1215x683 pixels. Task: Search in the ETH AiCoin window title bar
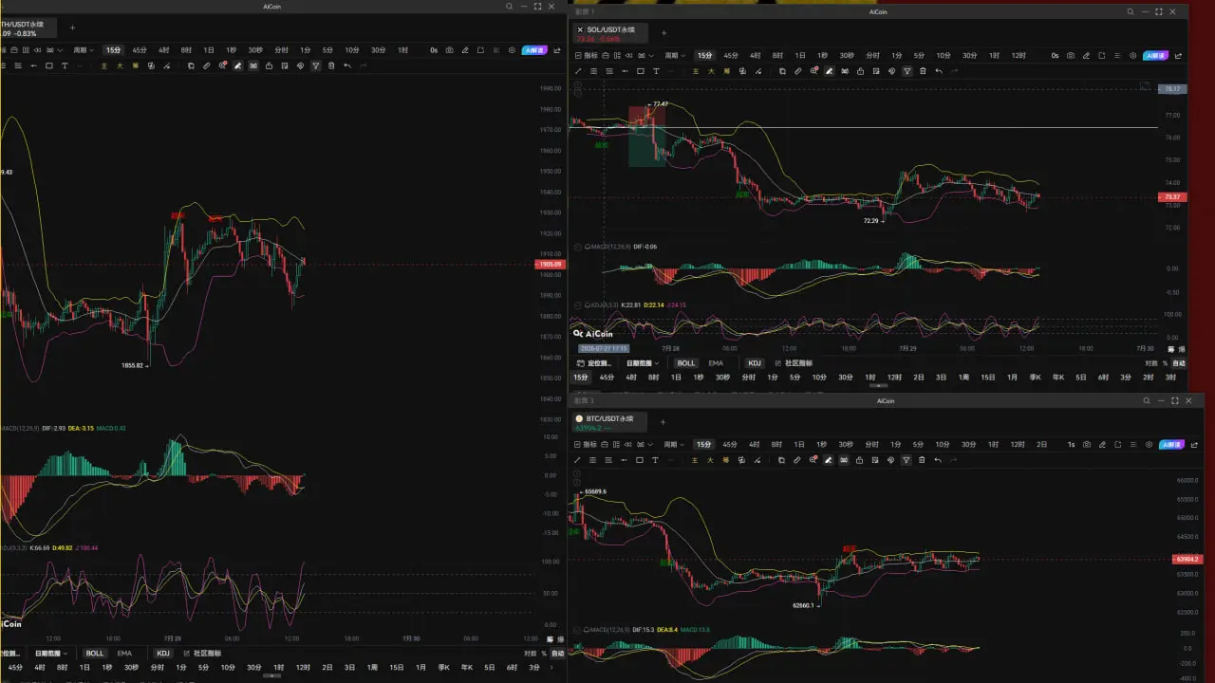(x=510, y=6)
